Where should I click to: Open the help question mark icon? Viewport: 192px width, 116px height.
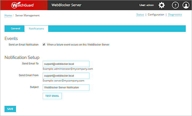pyautogui.click(x=175, y=5)
